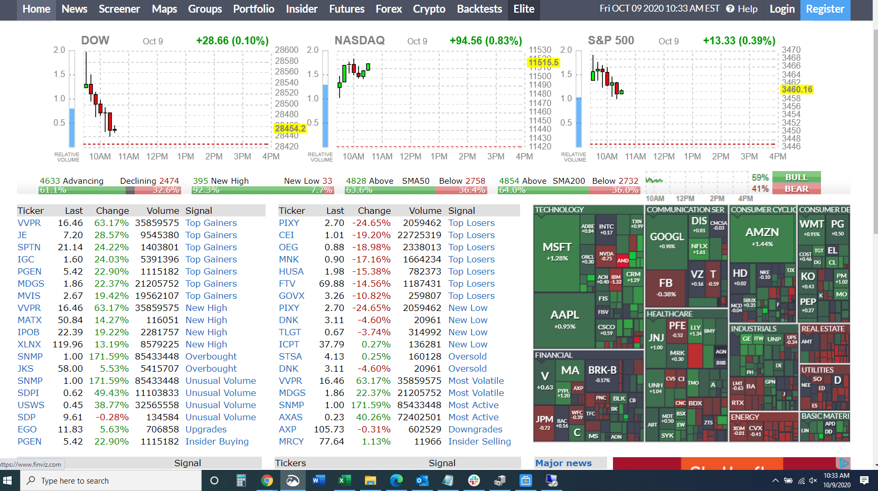This screenshot has width=878, height=491.
Task: Click the Register button
Action: (x=825, y=9)
